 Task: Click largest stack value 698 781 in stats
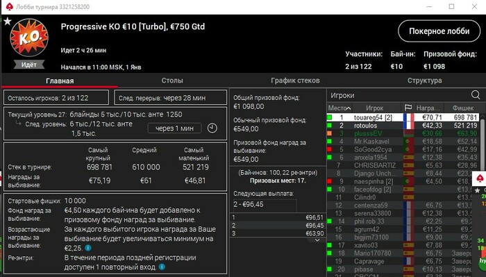[99, 167]
